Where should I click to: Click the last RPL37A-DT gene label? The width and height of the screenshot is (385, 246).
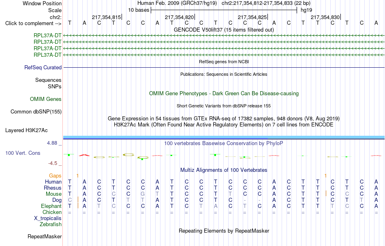(48, 55)
